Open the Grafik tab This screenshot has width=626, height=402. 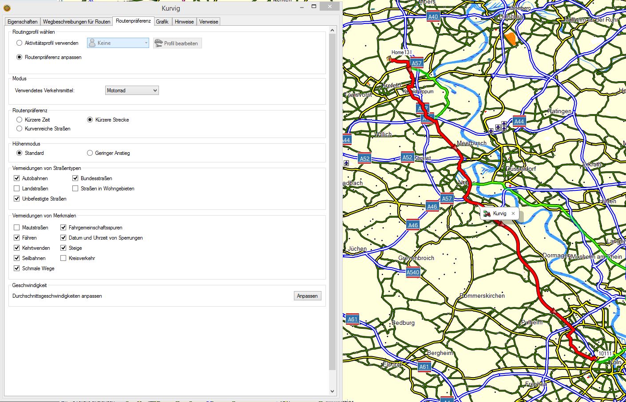tap(162, 22)
